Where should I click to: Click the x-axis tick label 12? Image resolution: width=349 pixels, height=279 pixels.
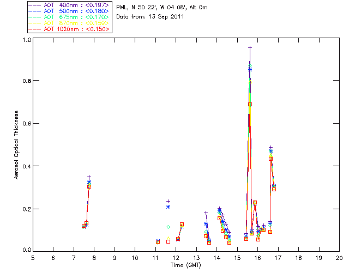click(176, 258)
